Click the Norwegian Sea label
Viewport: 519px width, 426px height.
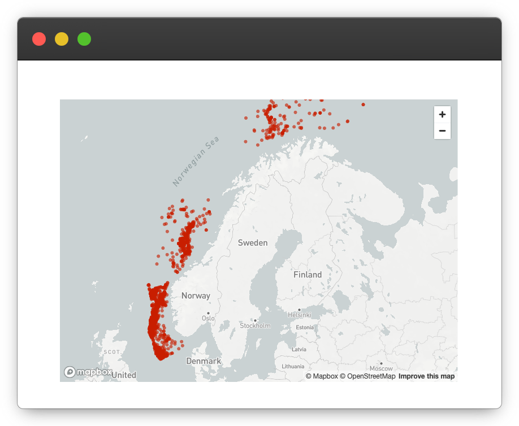point(196,161)
